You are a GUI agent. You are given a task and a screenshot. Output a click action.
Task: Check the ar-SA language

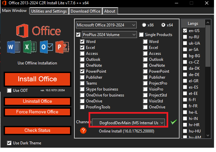pos(185,49)
